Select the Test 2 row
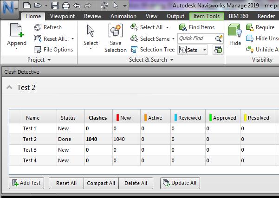279x198 pixels. pos(144,139)
